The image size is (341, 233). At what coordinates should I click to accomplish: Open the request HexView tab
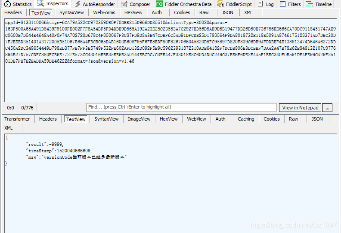click(x=133, y=12)
